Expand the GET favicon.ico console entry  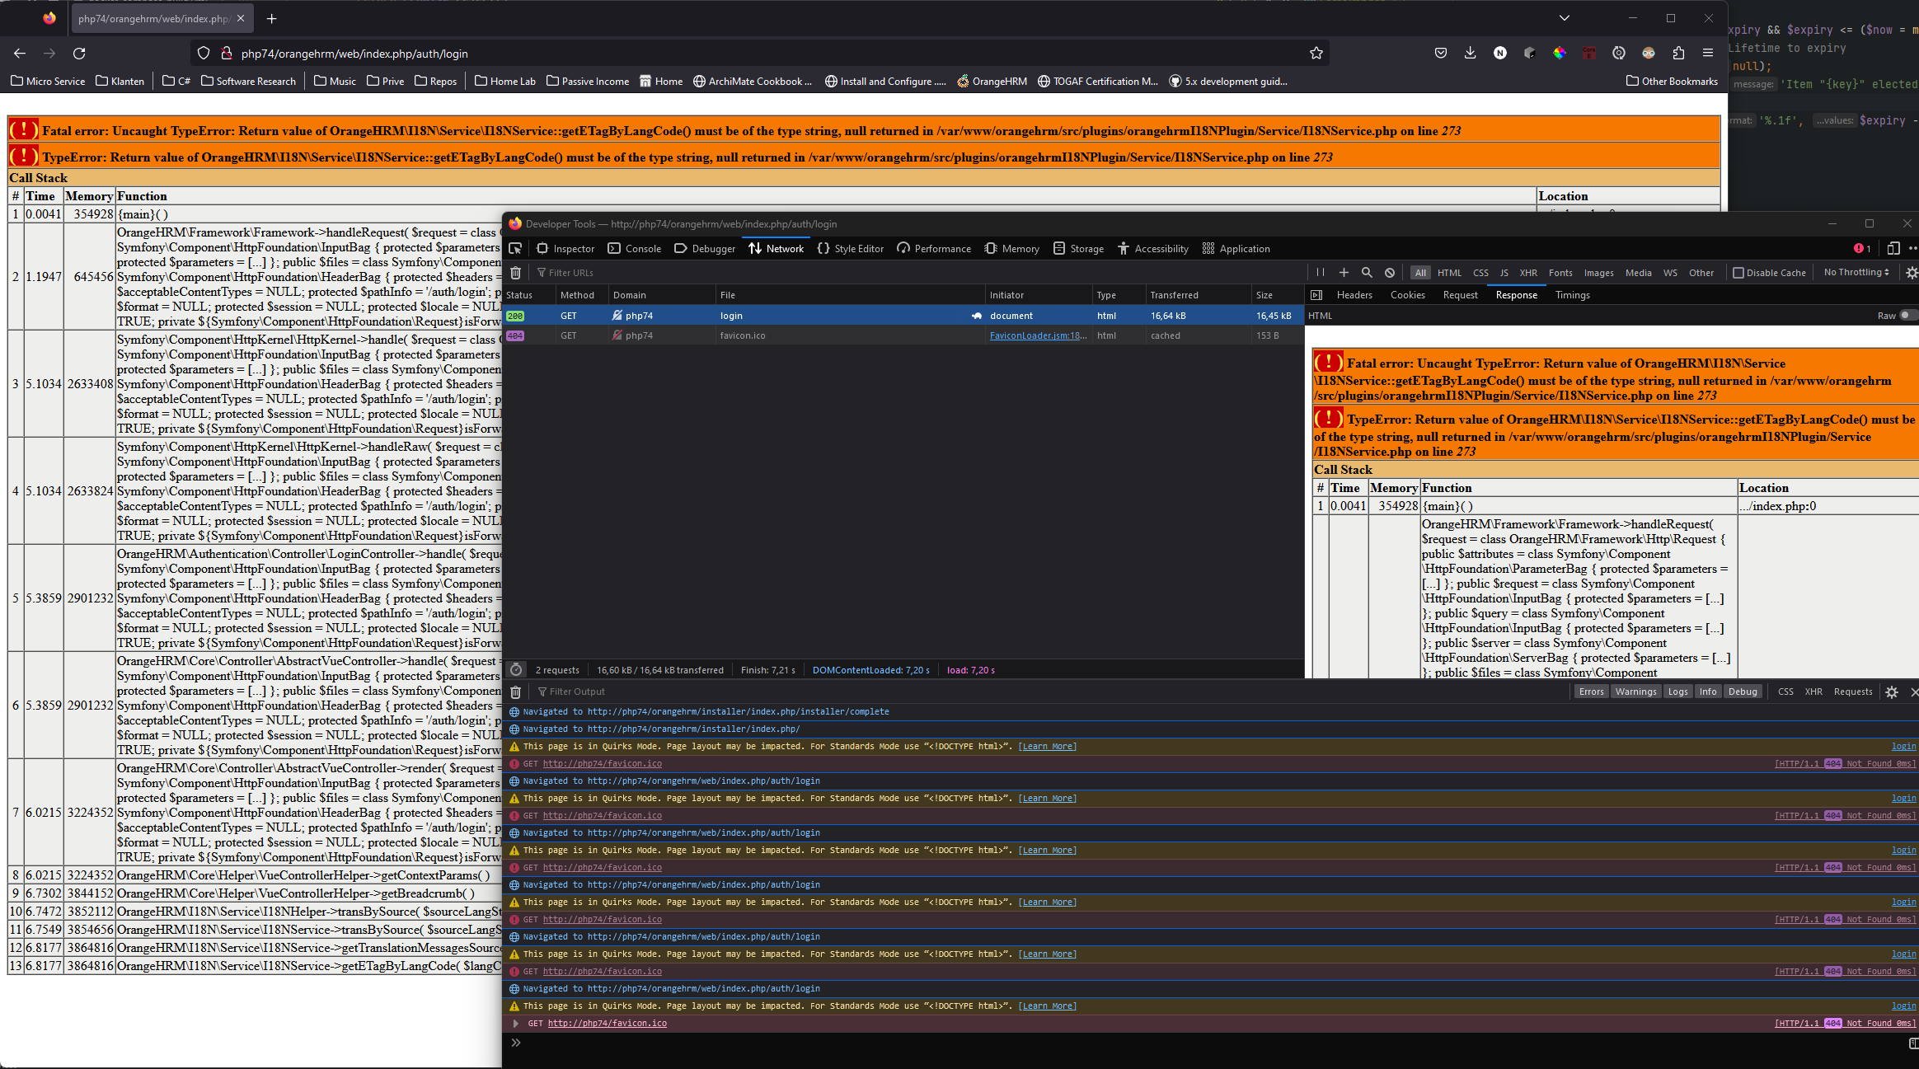coord(516,1023)
